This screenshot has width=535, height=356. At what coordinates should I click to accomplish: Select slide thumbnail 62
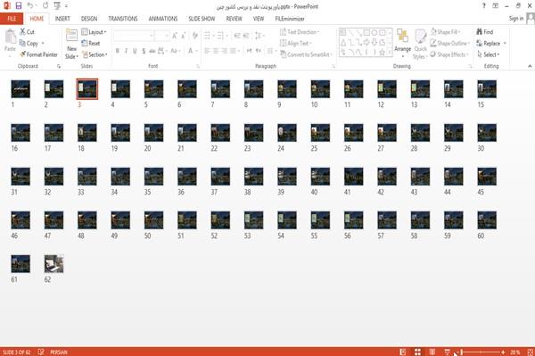point(53,264)
